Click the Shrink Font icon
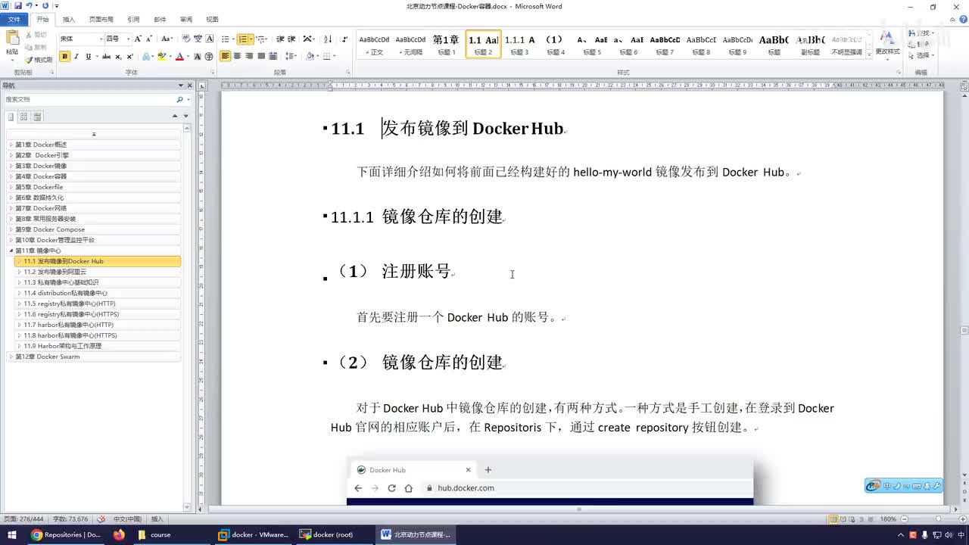969x545 pixels. pos(149,39)
